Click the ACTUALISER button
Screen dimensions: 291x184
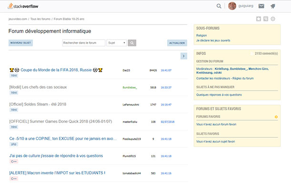[x=177, y=43]
